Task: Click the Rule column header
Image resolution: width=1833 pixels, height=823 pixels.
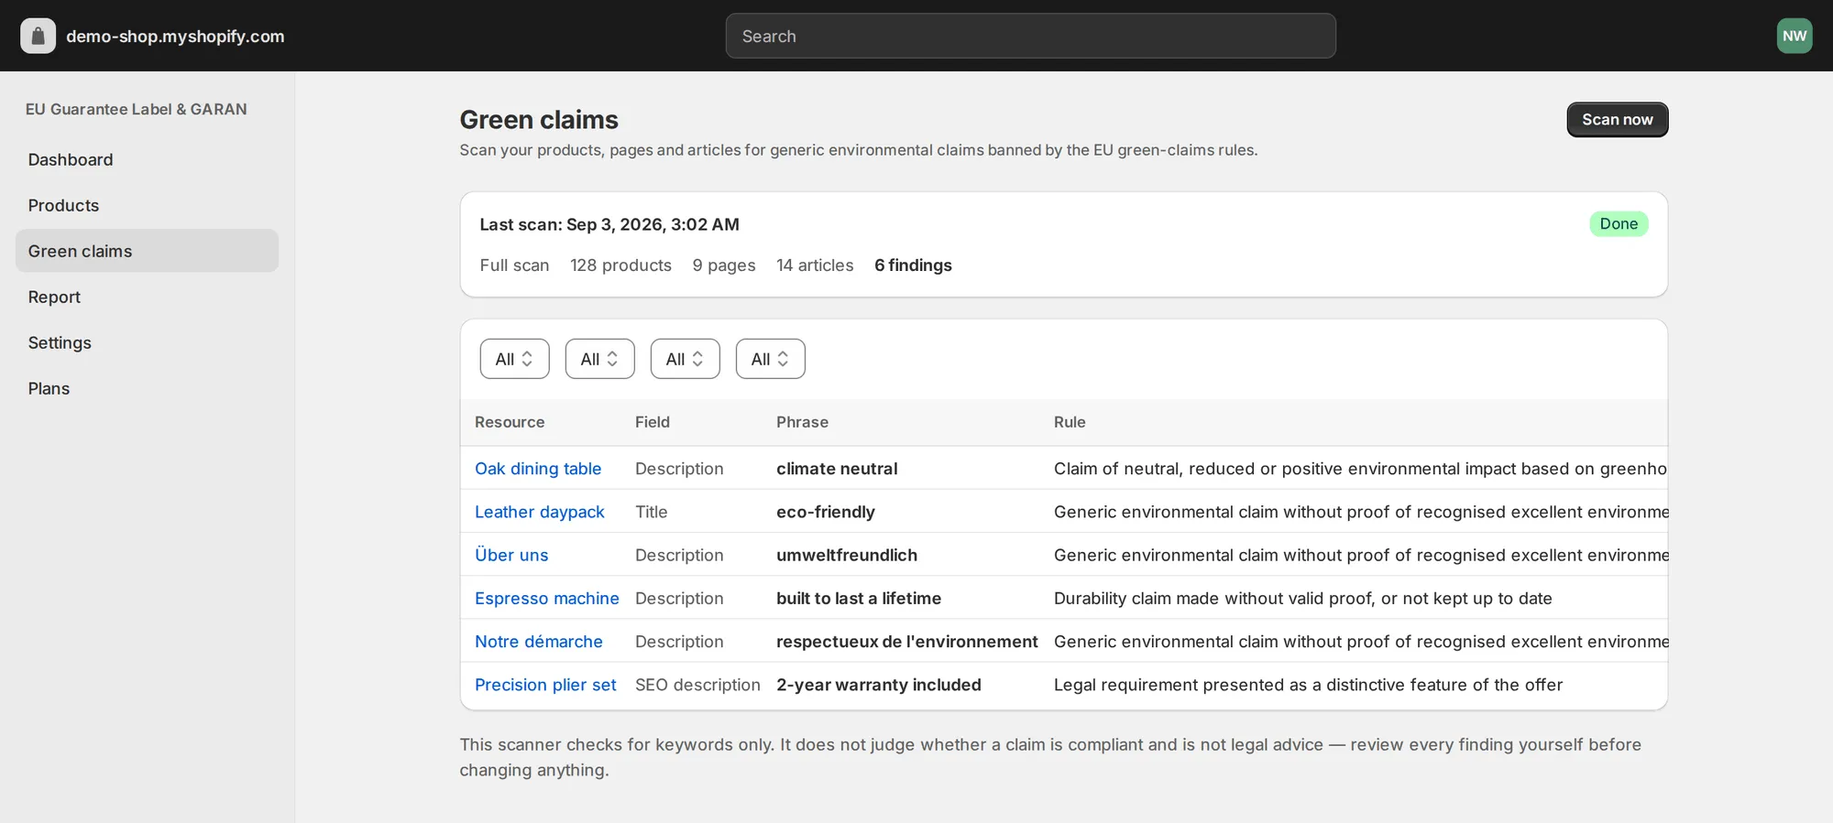Action: [x=1070, y=422]
